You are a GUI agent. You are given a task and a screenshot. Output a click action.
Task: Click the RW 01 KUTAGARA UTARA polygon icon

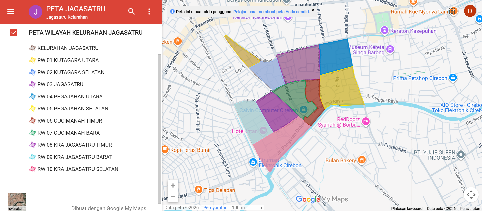33,60
